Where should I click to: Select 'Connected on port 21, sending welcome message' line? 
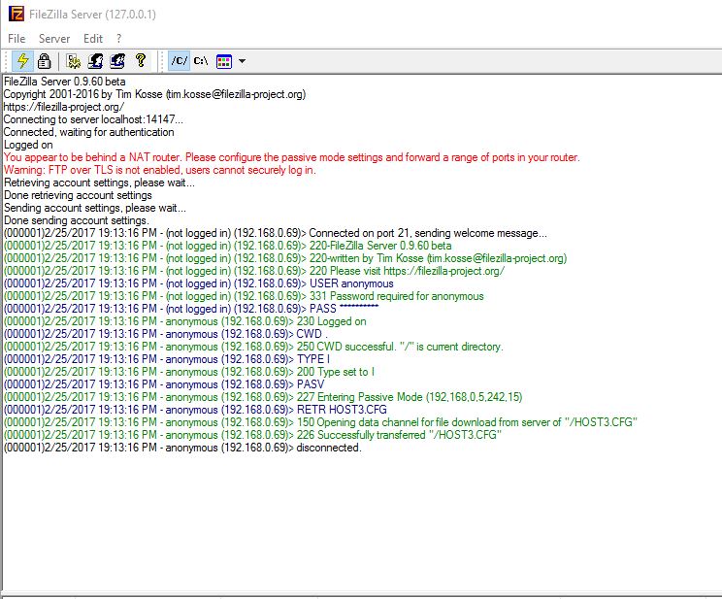pyautogui.click(x=276, y=233)
